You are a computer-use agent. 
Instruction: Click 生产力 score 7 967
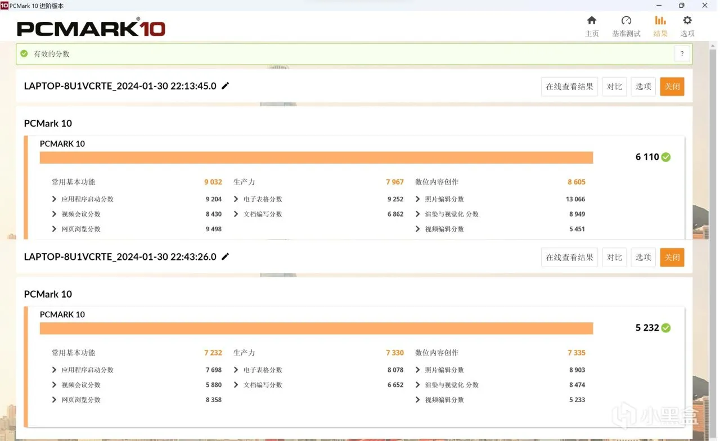pyautogui.click(x=395, y=182)
